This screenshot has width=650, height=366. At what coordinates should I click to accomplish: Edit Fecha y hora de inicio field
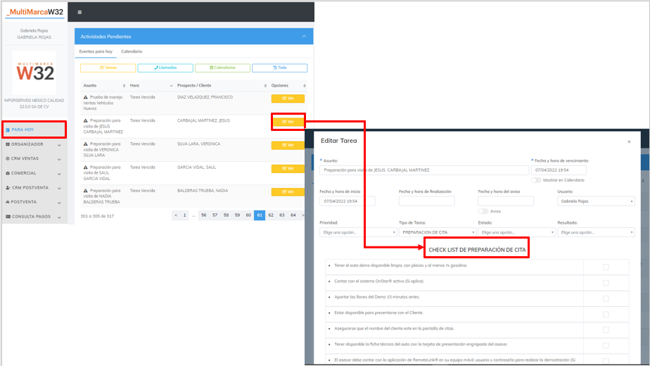point(348,201)
